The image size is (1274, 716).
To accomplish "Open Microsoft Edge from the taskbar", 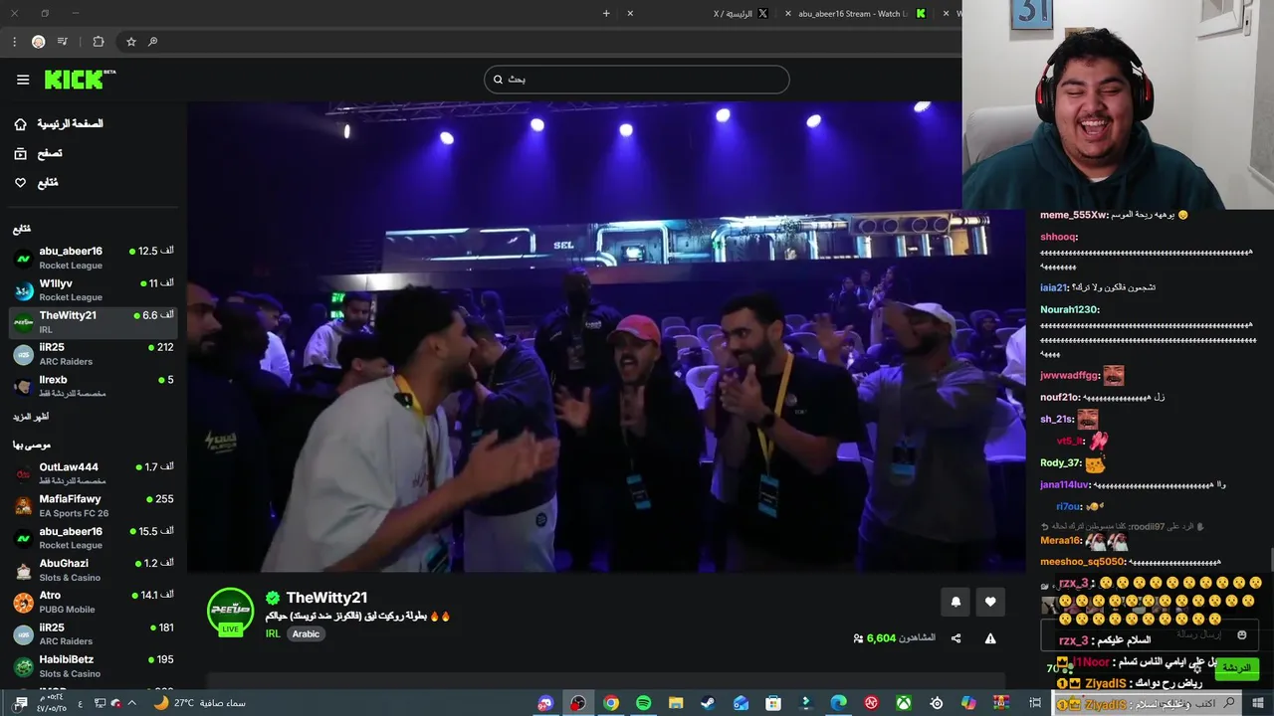I will tap(839, 703).
